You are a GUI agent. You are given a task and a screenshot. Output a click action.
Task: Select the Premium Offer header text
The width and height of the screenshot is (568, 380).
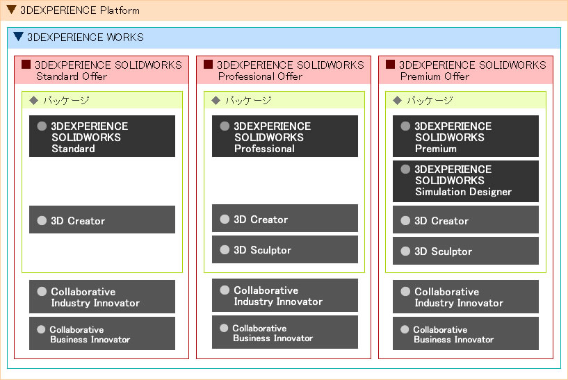pos(472,71)
